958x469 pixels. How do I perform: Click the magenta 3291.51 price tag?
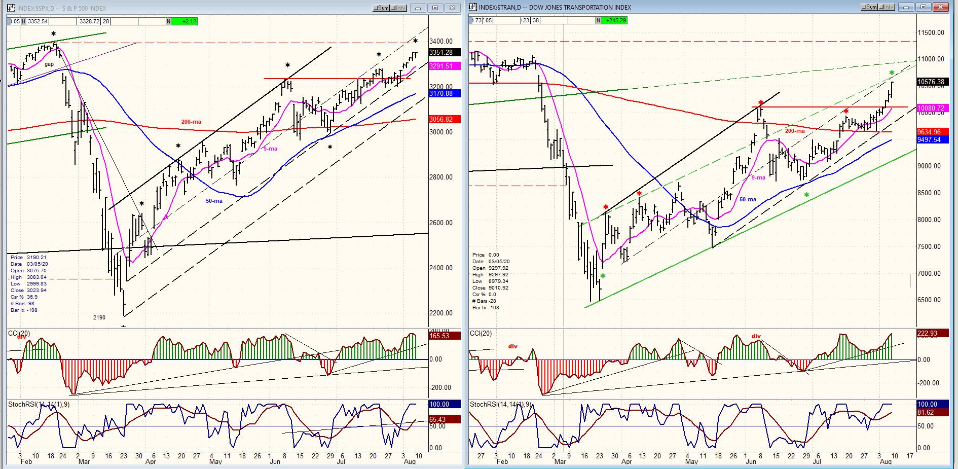[x=444, y=66]
